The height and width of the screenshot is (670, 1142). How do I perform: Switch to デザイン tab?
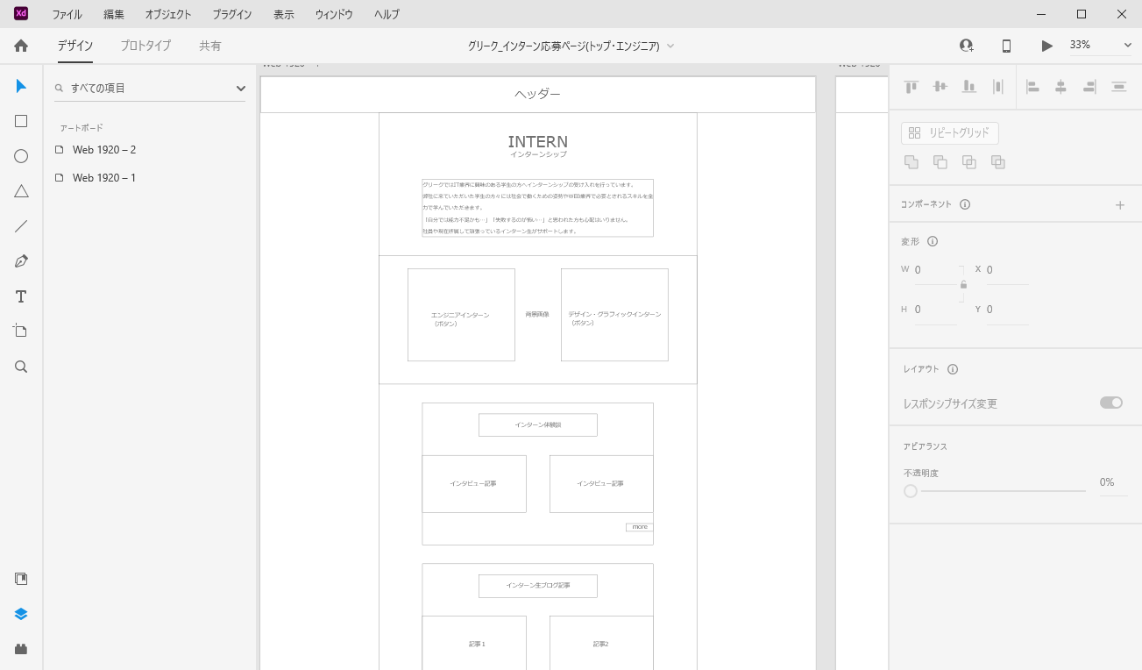click(75, 46)
